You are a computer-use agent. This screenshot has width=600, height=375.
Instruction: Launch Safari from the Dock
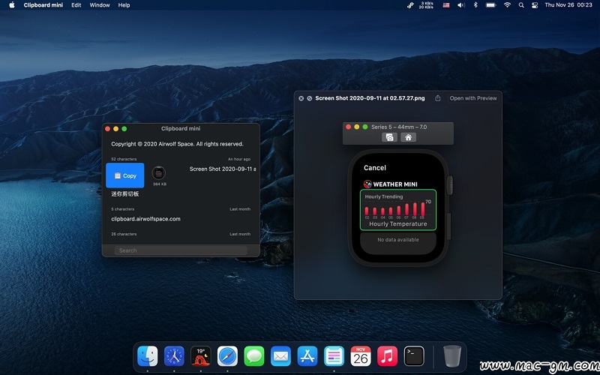pyautogui.click(x=227, y=356)
